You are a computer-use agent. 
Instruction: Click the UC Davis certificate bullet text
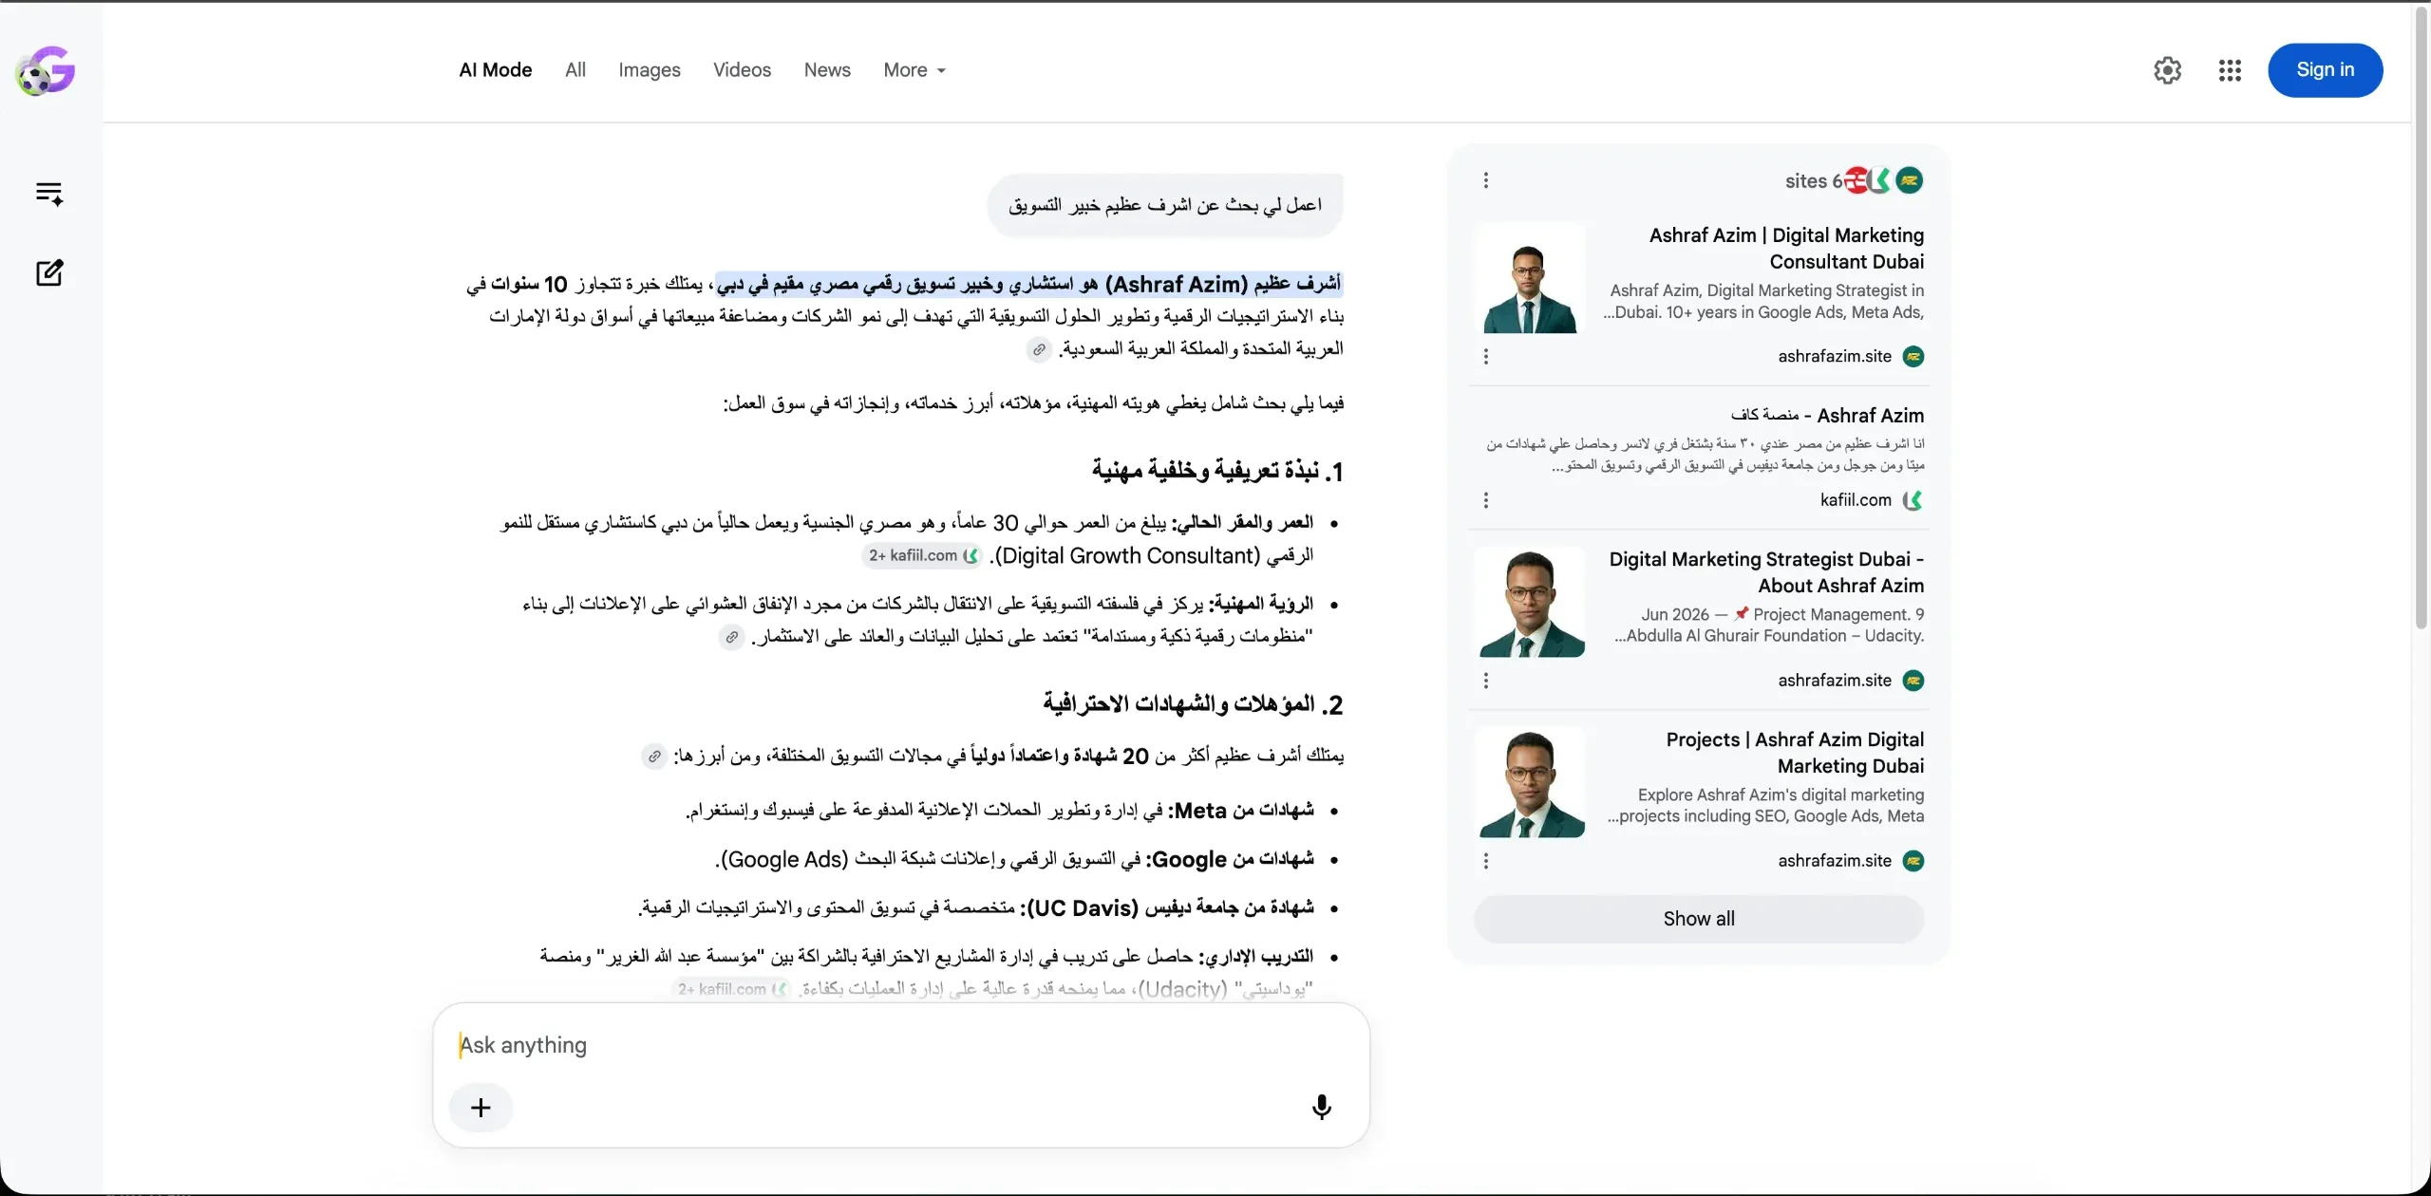tap(976, 908)
